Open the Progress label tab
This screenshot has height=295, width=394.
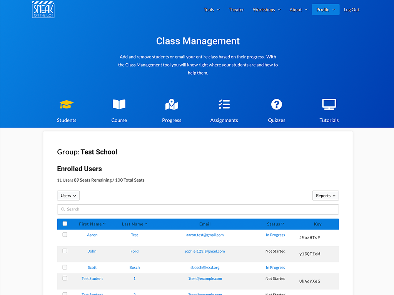click(172, 120)
